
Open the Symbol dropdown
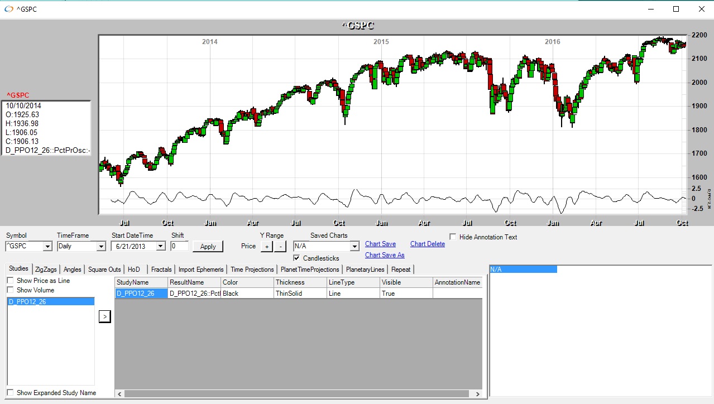coord(47,246)
